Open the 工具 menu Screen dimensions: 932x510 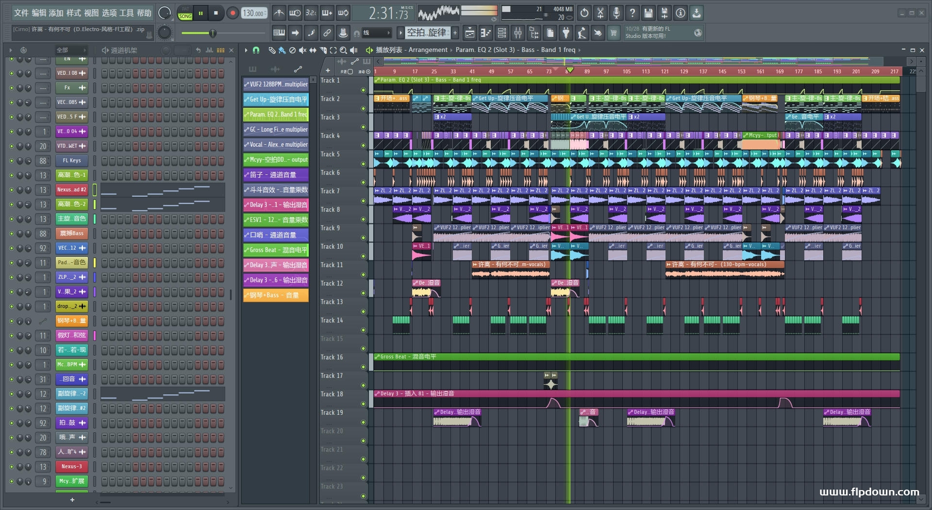coord(126,13)
